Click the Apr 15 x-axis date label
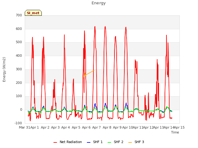198x148 pixels. click(179, 127)
